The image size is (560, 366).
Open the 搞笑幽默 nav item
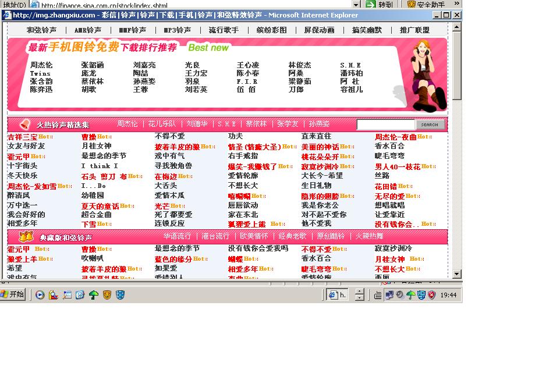tap(367, 30)
